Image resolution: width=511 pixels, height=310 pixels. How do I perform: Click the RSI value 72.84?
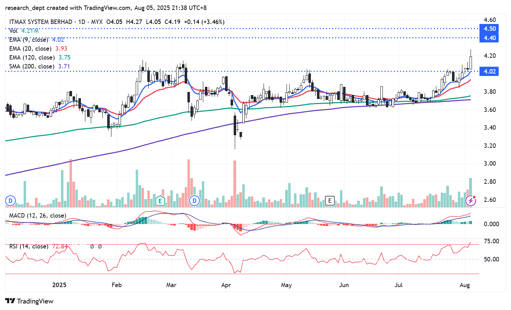click(60, 246)
